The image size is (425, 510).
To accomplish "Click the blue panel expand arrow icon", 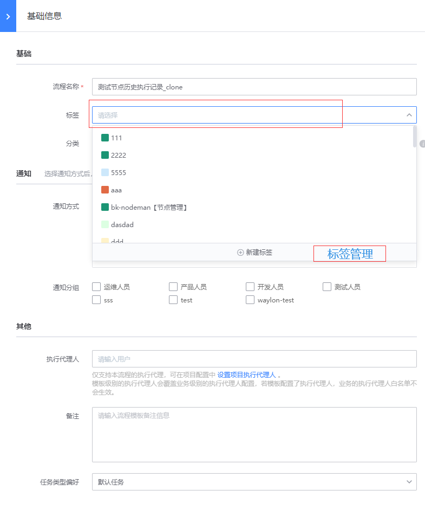I will coord(8,16).
